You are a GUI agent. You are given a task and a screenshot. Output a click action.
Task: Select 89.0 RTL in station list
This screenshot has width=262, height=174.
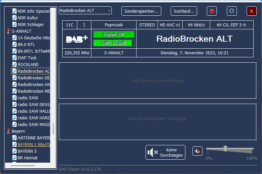click(26, 44)
